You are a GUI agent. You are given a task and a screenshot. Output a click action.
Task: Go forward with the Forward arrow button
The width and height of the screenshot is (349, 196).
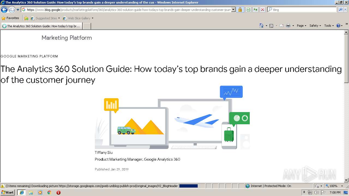pos(12,10)
